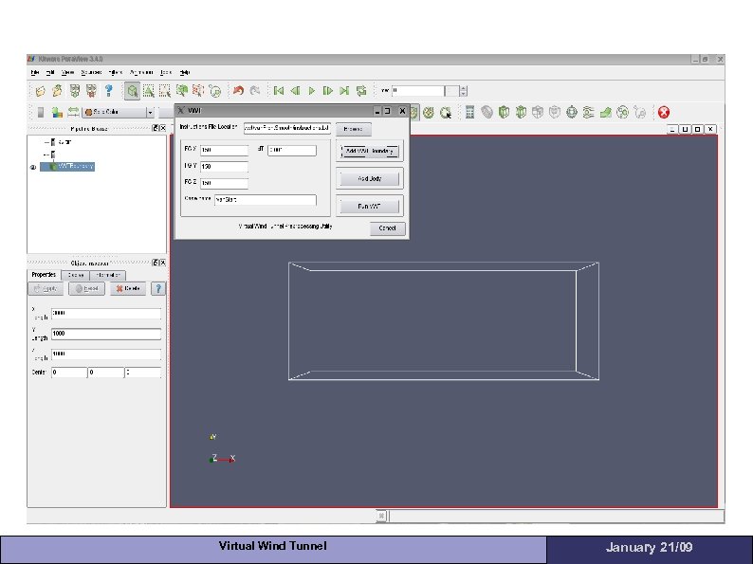This screenshot has width=753, height=564.
Task: Open the Edit menu
Action: pos(50,72)
